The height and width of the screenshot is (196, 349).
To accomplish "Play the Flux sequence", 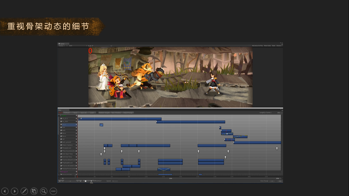I will coord(91,181).
